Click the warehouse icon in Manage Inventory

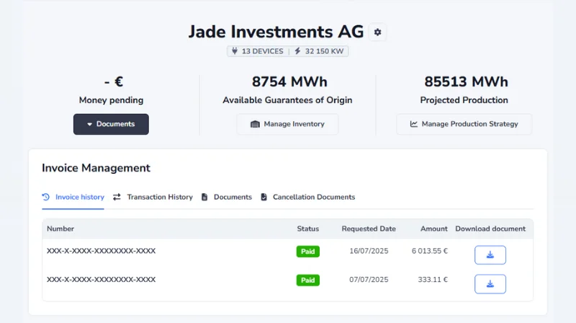255,124
